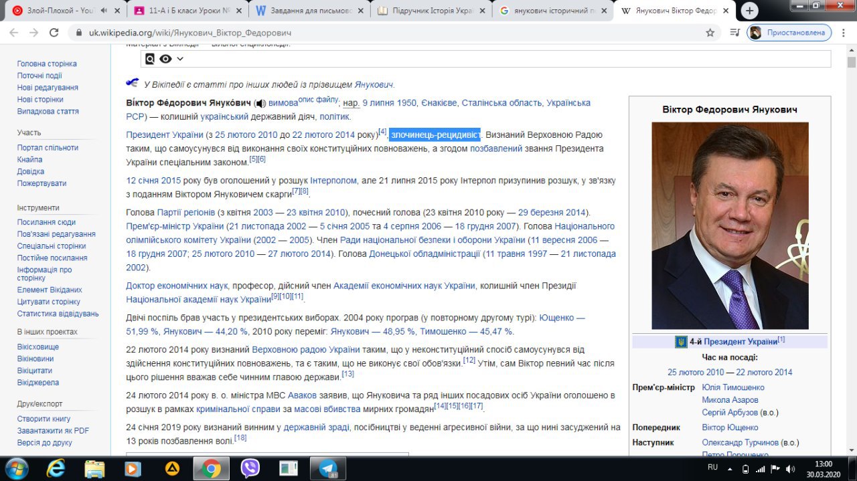Click the Q Wikidata icon above article
Viewport: 857px width, 481px height.
coord(150,59)
